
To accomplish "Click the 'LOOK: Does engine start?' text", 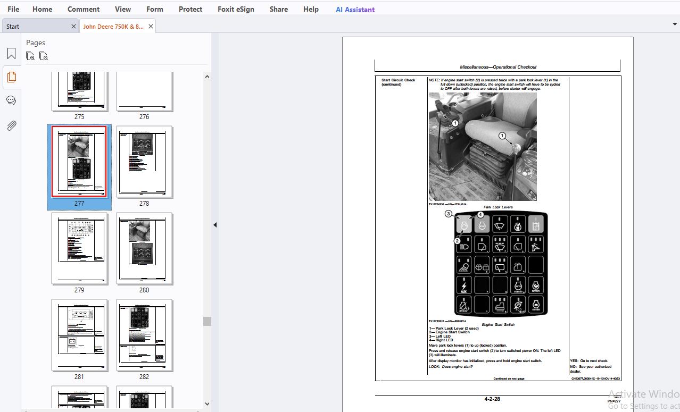I will pyautogui.click(x=451, y=366).
